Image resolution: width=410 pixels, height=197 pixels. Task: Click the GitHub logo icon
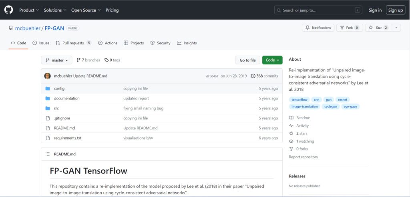point(8,10)
